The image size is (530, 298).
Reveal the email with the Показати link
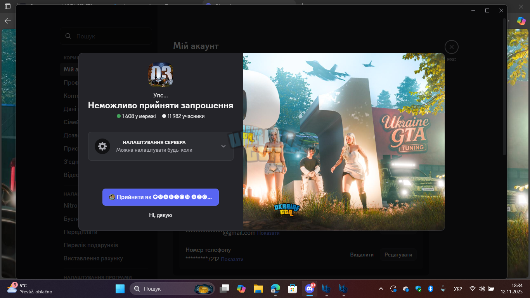pos(268,233)
